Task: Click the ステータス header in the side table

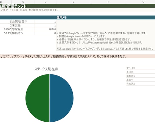Action: tap(141, 68)
